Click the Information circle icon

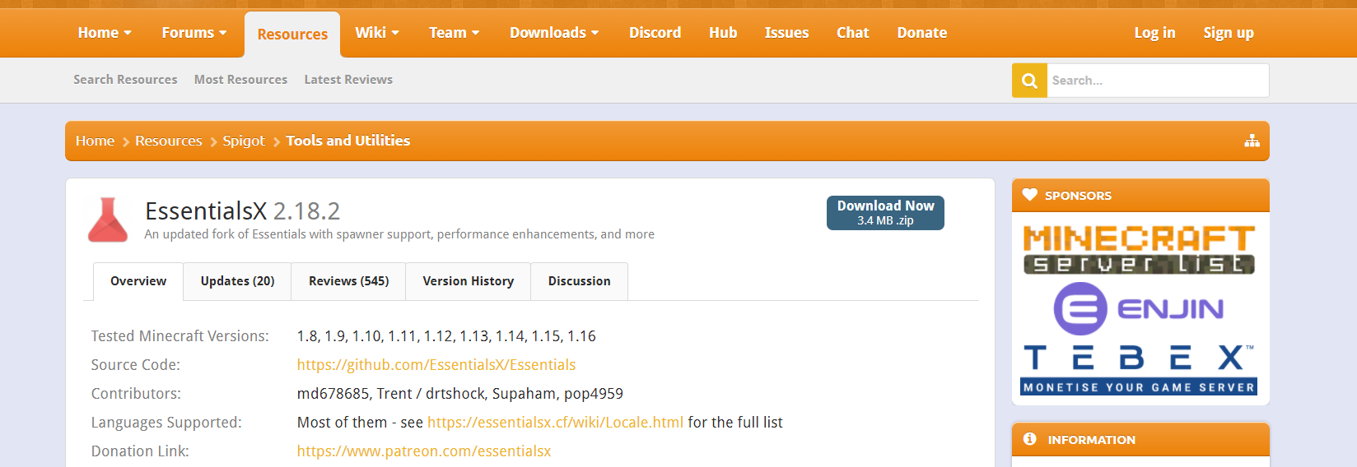coord(1029,439)
